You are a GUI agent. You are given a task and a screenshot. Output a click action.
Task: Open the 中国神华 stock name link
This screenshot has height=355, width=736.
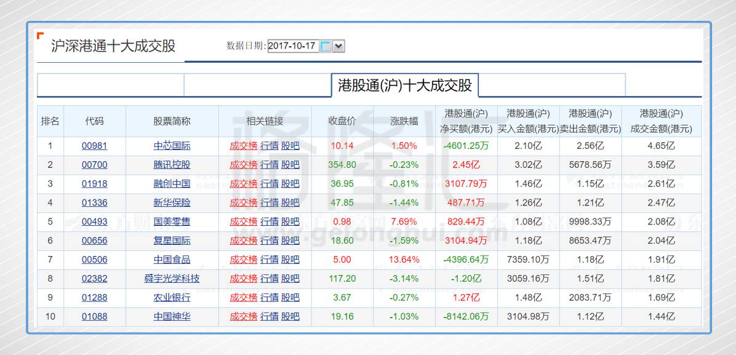172,316
